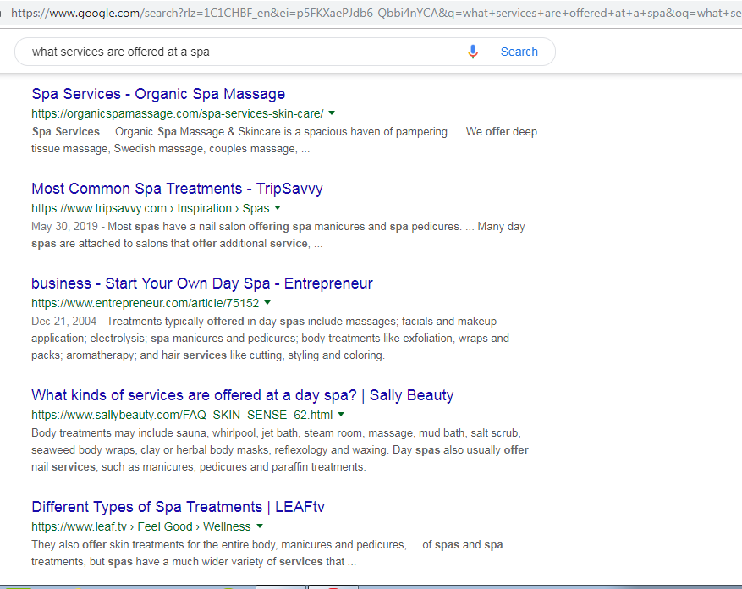Open the Most Common Spa Treatments TripSavvy result
The height and width of the screenshot is (589, 742).
coord(177,189)
